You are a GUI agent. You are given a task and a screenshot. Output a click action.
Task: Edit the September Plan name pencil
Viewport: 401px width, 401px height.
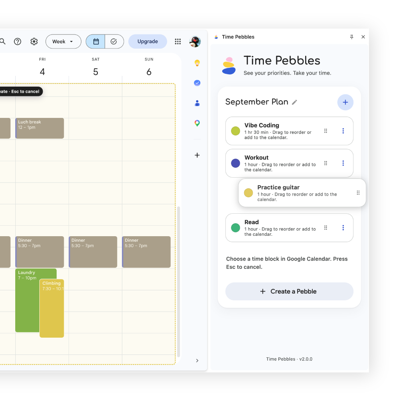click(x=294, y=102)
